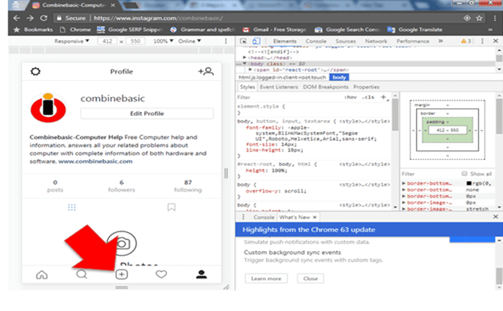This screenshot has width=503, height=311.
Task: Open the 100% zoom dropdown
Action: [163, 41]
